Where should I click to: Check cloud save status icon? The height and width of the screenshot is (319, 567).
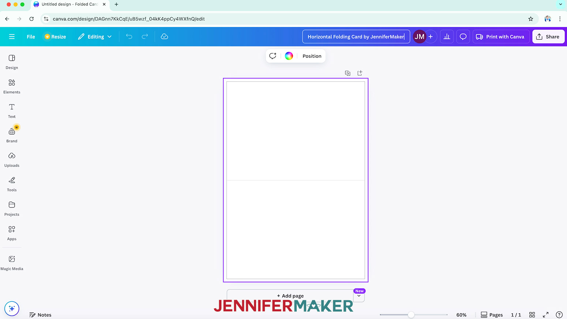point(164,37)
